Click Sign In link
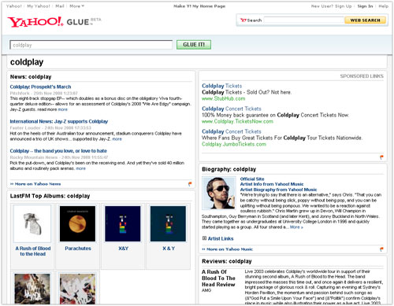 (x=365, y=6)
